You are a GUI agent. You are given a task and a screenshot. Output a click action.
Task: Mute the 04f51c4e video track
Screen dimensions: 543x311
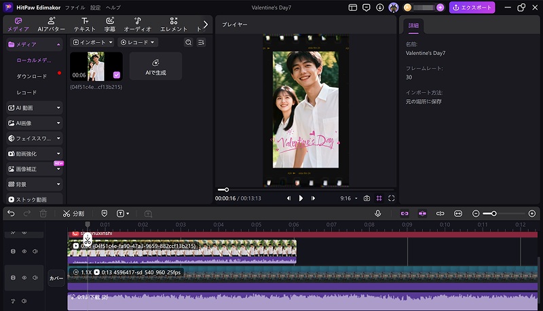pos(35,251)
